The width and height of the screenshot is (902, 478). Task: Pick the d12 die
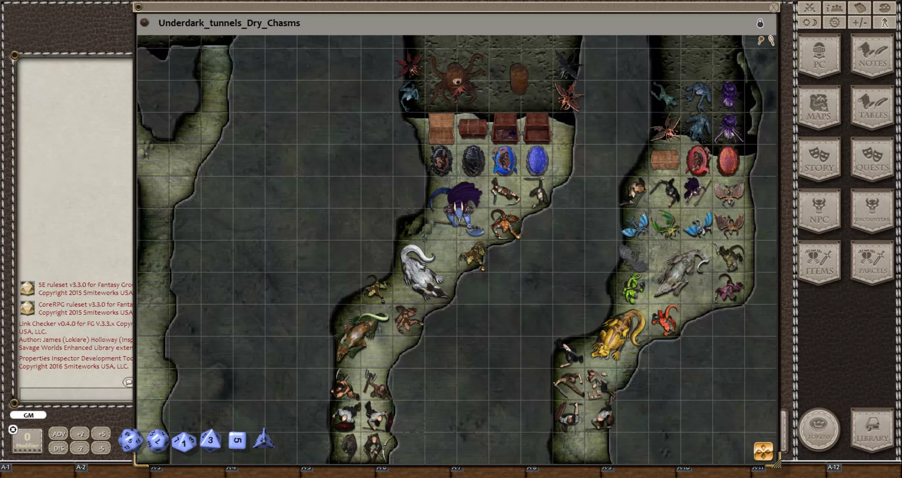(157, 441)
